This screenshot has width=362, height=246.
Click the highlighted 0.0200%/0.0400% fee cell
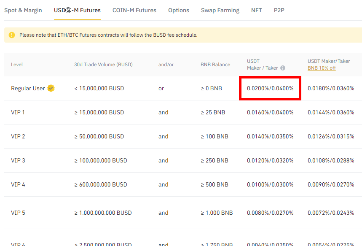(x=270, y=88)
